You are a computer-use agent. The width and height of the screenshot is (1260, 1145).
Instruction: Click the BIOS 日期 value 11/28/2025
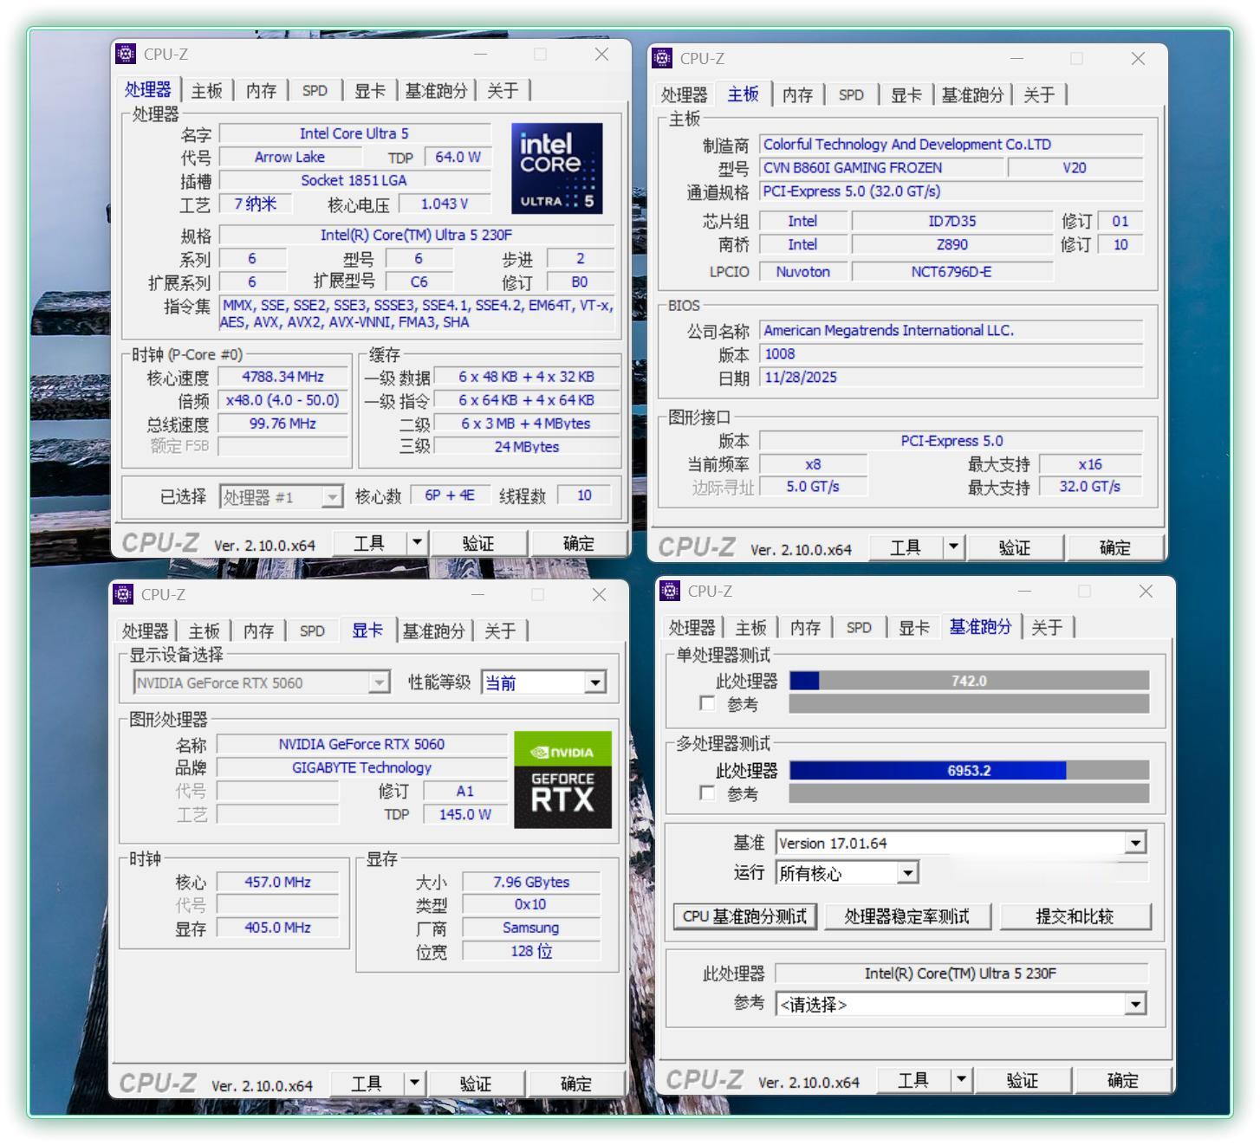(951, 377)
